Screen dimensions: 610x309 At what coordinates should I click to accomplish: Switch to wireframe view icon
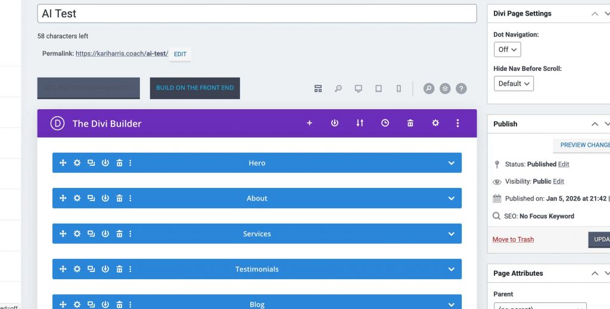(x=318, y=89)
